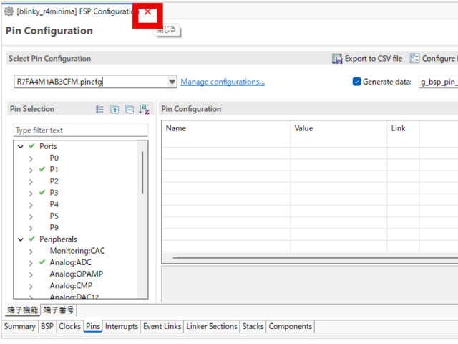Open the Interrupts tab
Screen dimensions: 458x344
pyautogui.click(x=122, y=326)
